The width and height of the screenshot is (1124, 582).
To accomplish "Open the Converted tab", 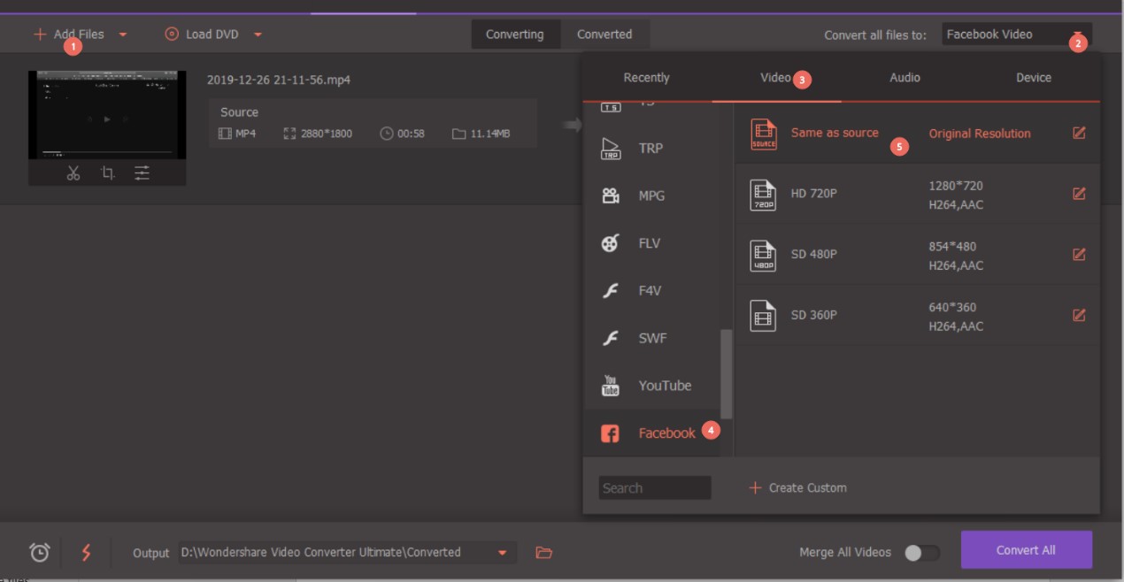I will pos(604,34).
